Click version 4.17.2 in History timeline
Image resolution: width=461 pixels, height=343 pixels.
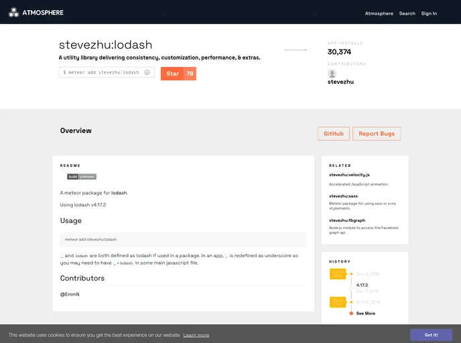point(362,285)
